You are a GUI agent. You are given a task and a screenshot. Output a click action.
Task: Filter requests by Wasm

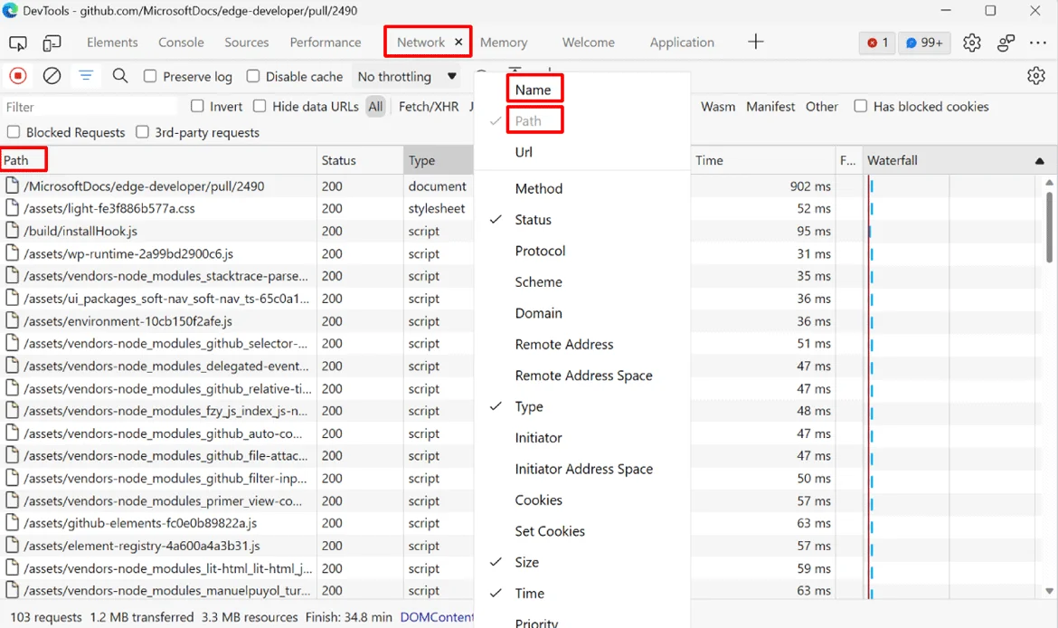tap(718, 106)
